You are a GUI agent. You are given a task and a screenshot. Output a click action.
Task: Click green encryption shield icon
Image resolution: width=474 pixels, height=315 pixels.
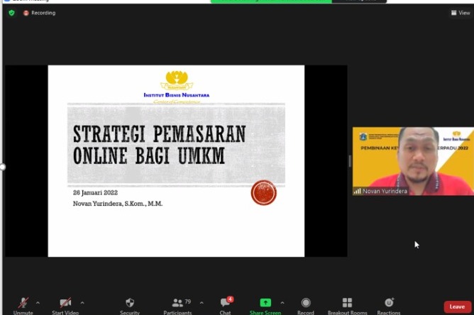12,13
